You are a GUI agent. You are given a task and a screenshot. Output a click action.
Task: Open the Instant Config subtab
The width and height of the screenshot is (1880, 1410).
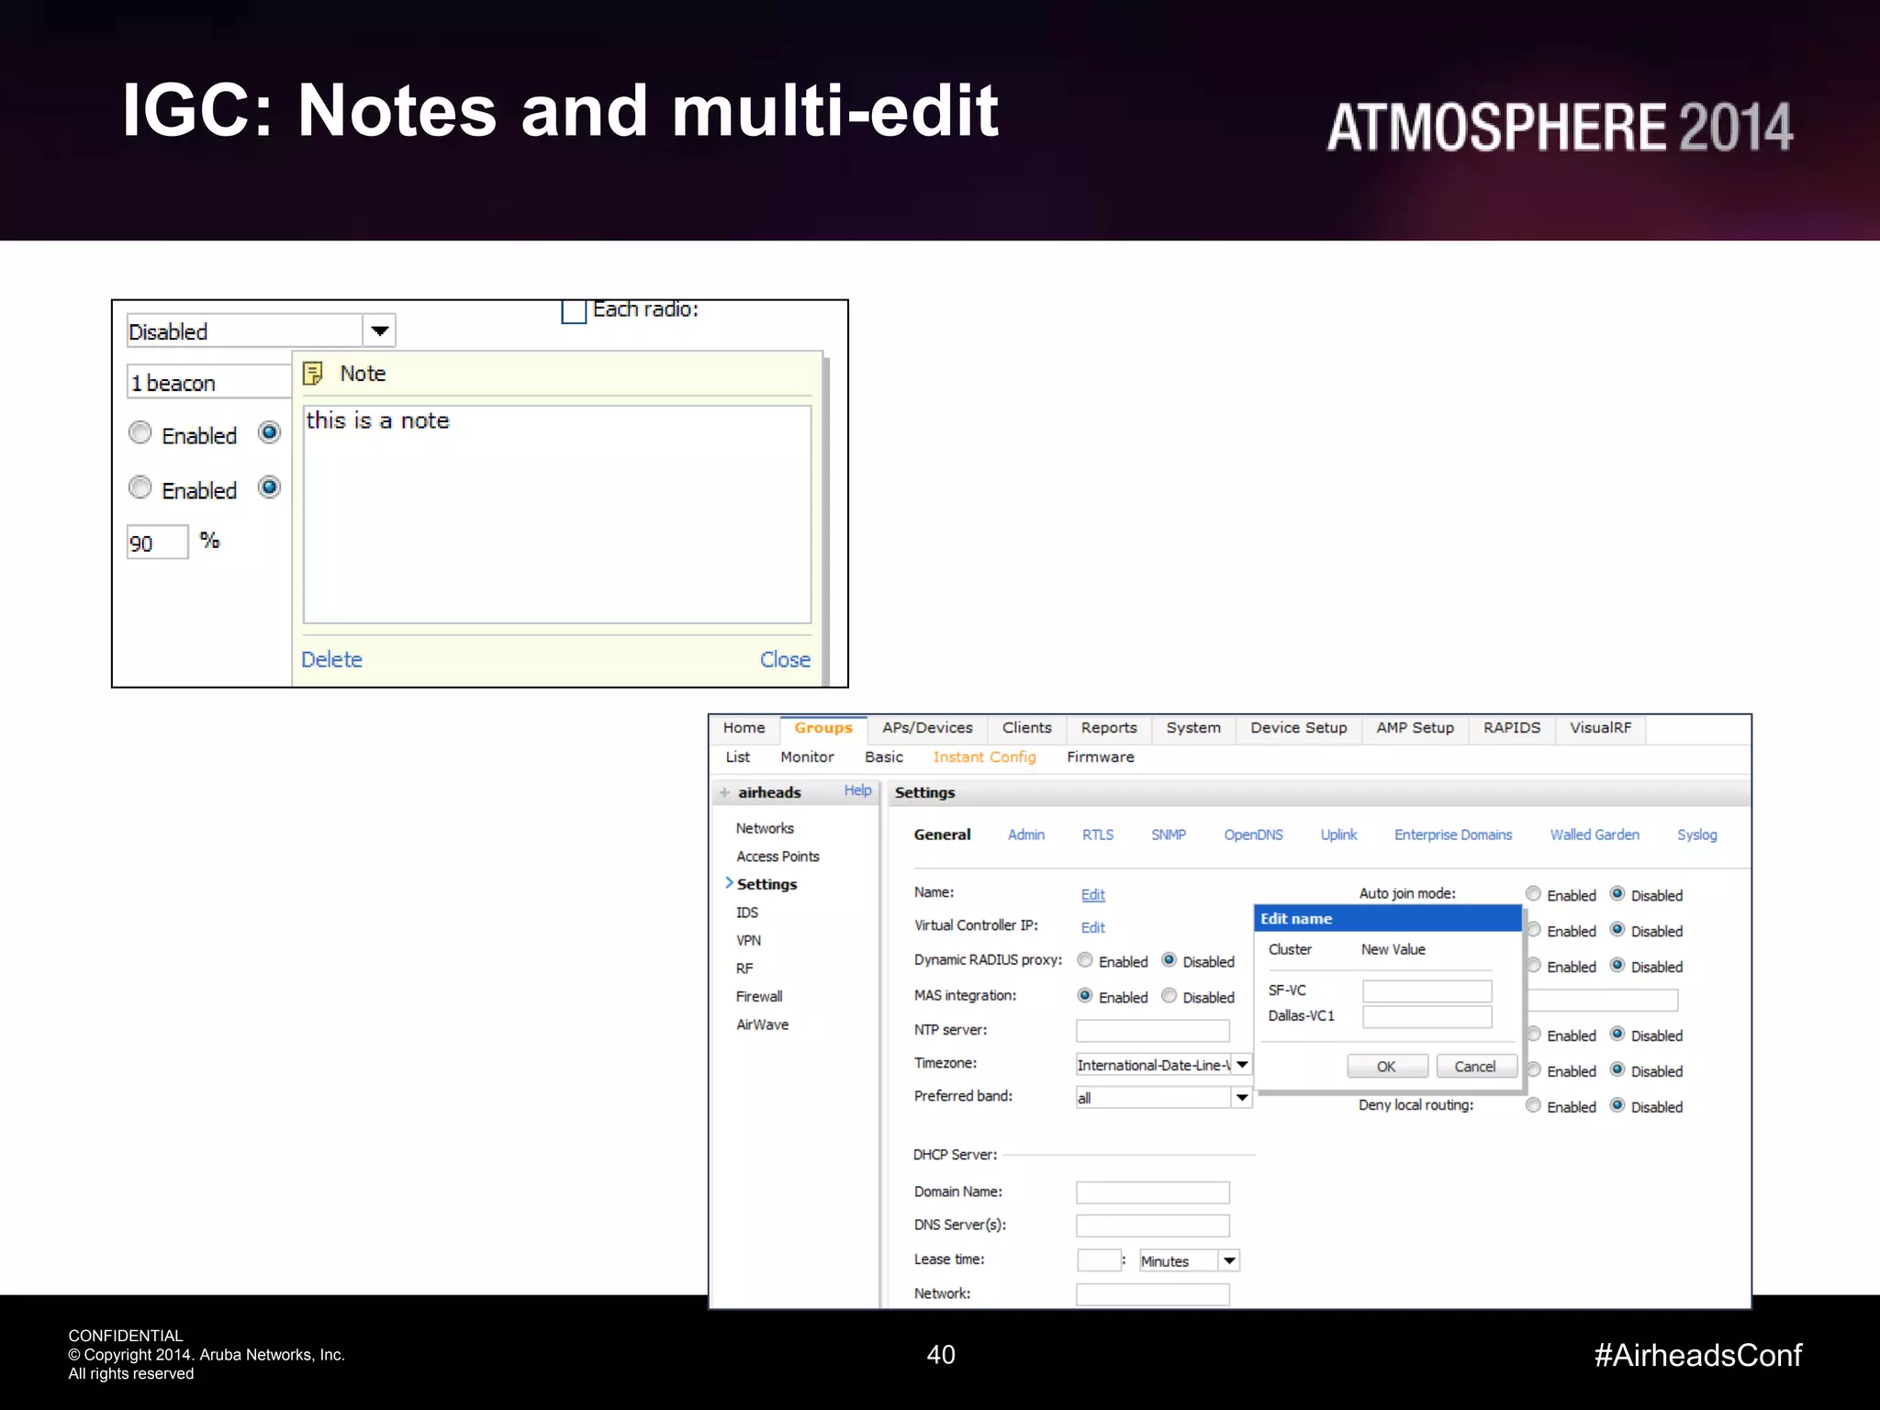tap(984, 757)
